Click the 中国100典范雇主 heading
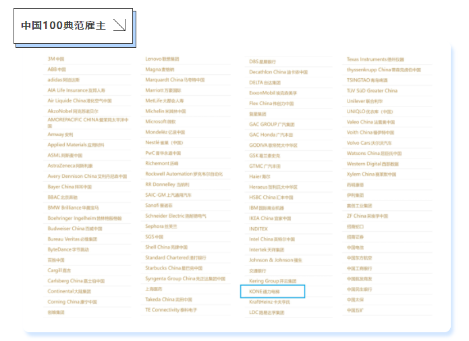This screenshot has width=469, height=341. 63,26
